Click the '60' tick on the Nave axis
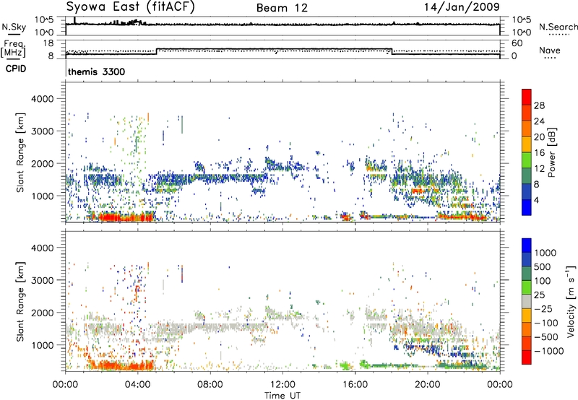The image size is (578, 400). click(x=517, y=43)
